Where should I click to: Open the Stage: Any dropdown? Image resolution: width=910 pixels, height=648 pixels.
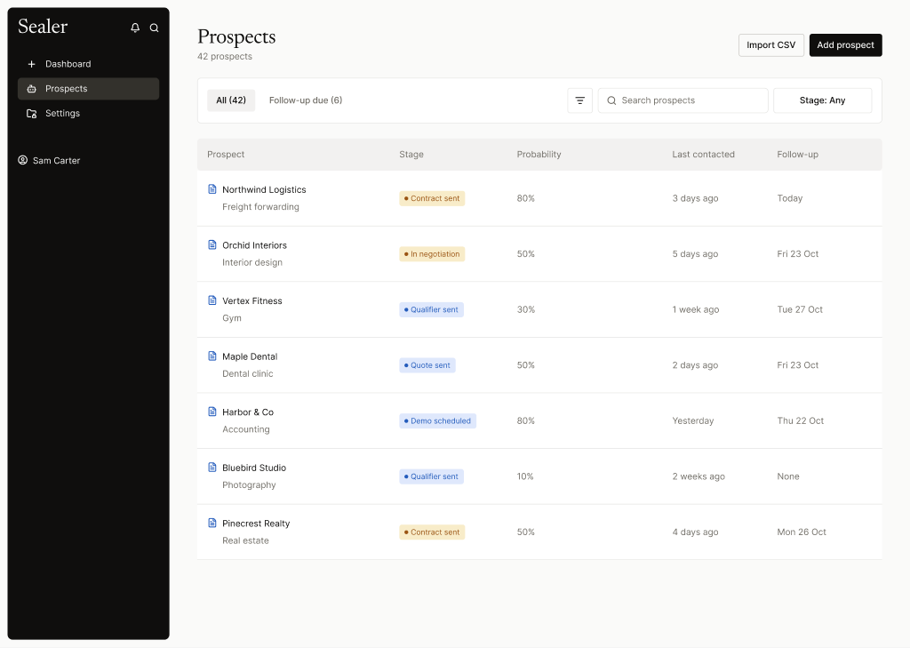tap(822, 100)
